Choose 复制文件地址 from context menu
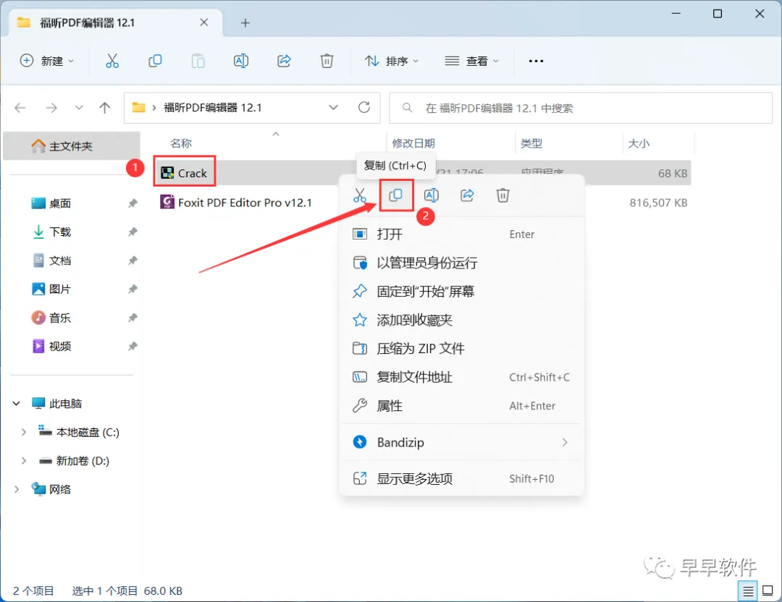Image resolution: width=782 pixels, height=602 pixels. click(461, 377)
